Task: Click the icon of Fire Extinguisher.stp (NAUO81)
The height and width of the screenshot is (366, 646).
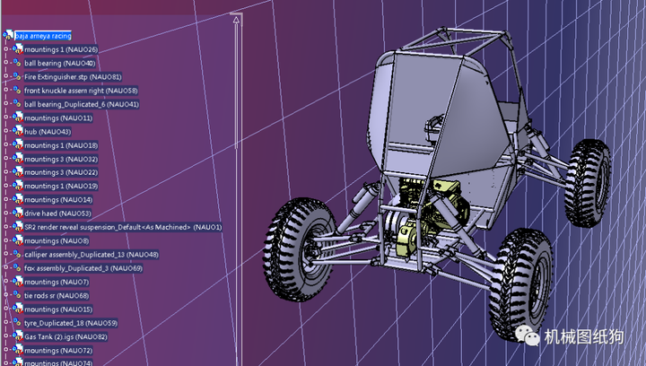Action: (x=17, y=76)
